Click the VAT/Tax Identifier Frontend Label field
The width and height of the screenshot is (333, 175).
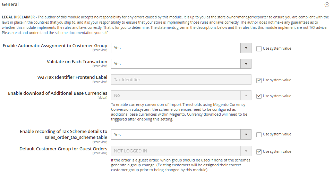[x=181, y=80]
